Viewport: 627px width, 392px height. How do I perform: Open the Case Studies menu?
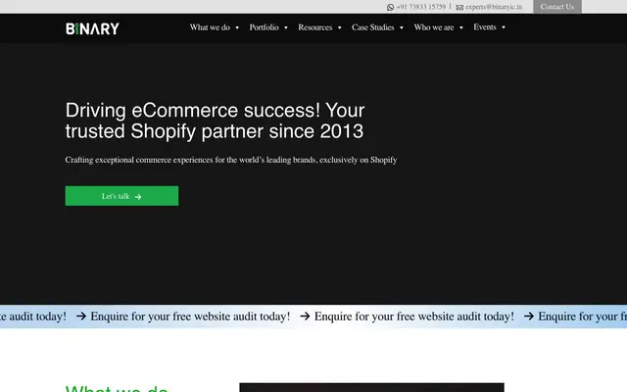pos(373,27)
